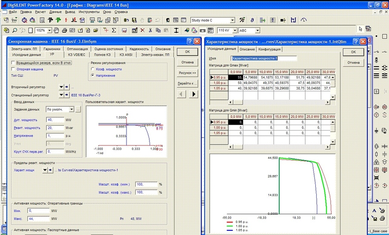Open the Задание данных dropdown

click(x=71, y=109)
